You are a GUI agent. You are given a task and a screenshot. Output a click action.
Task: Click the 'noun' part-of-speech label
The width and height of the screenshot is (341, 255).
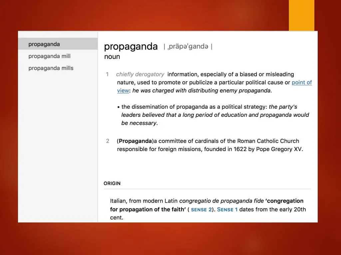112,56
